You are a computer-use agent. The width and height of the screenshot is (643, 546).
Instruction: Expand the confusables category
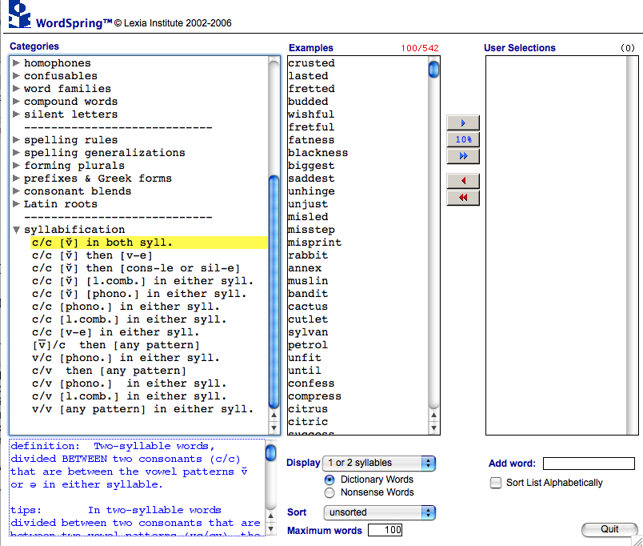[x=17, y=75]
